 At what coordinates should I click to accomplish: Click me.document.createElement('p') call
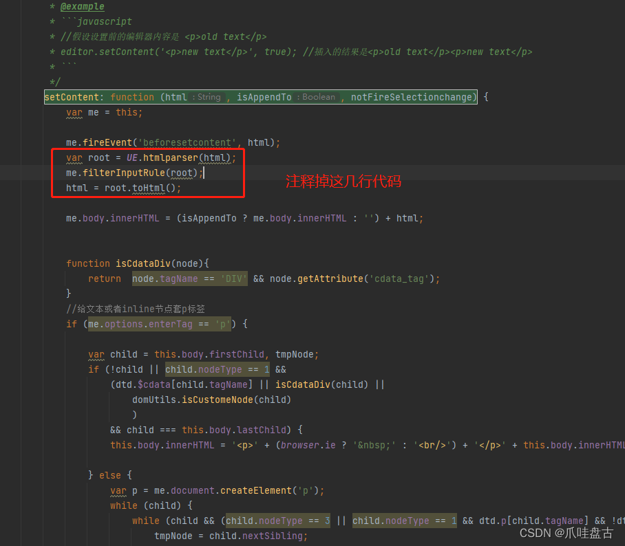236,490
